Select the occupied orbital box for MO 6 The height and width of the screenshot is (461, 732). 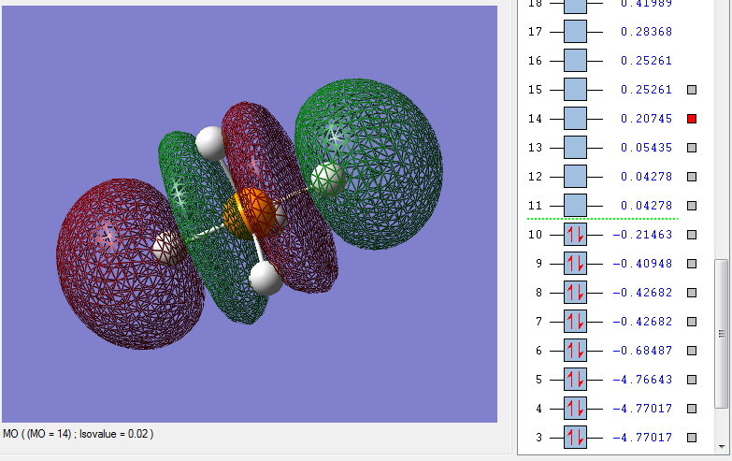[x=575, y=351]
